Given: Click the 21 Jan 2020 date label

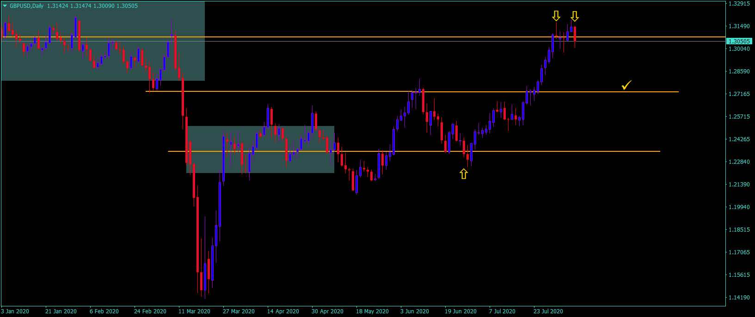Looking at the screenshot, I should (x=61, y=311).
